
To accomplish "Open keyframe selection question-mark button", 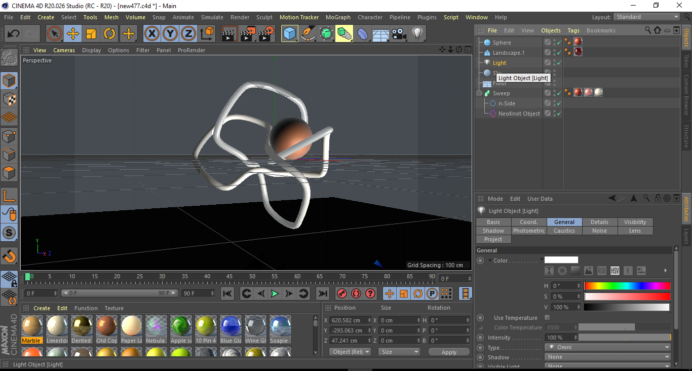I will click(x=370, y=293).
